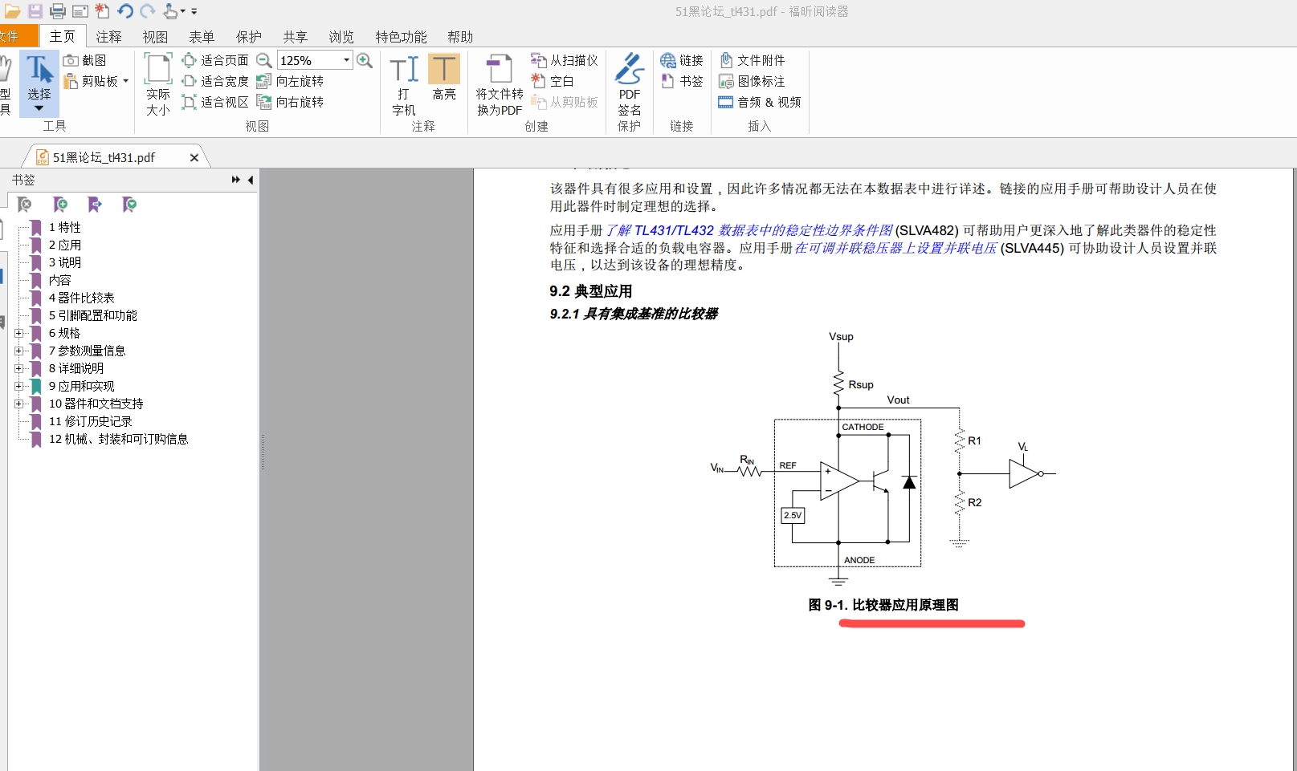Click 图像标注 image annotation
This screenshot has width=1297, height=771.
click(752, 81)
